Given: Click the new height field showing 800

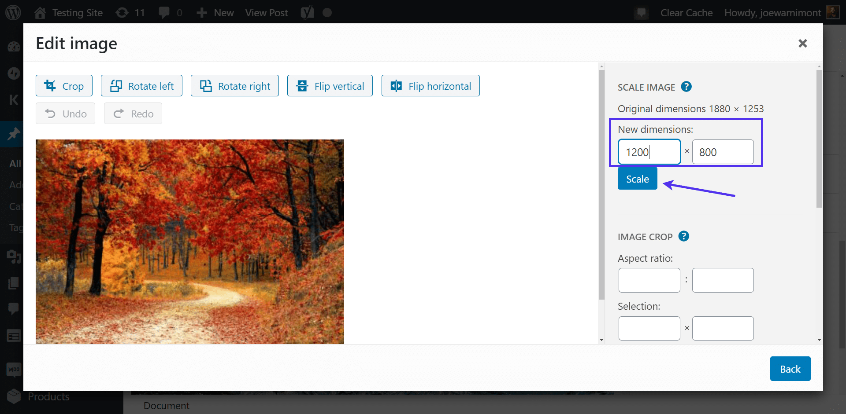Looking at the screenshot, I should click(x=723, y=152).
